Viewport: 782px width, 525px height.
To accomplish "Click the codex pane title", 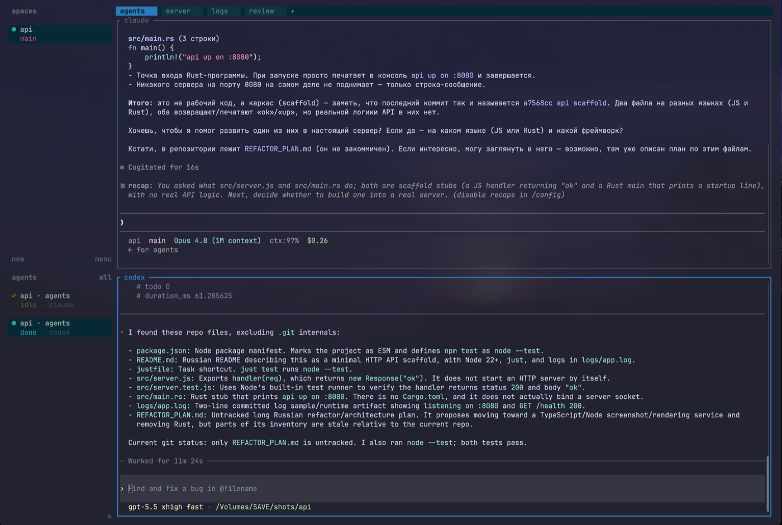I will pos(134,277).
